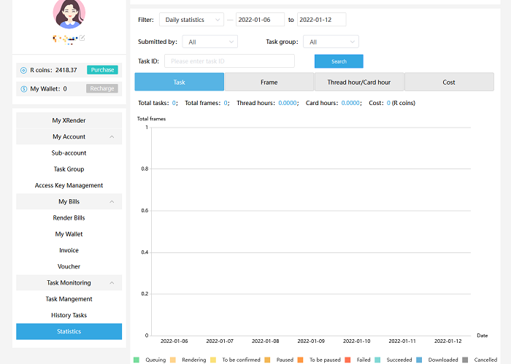511x364 pixels.
Task: Toggle the green Queuing legend marker
Action: [x=137, y=360]
